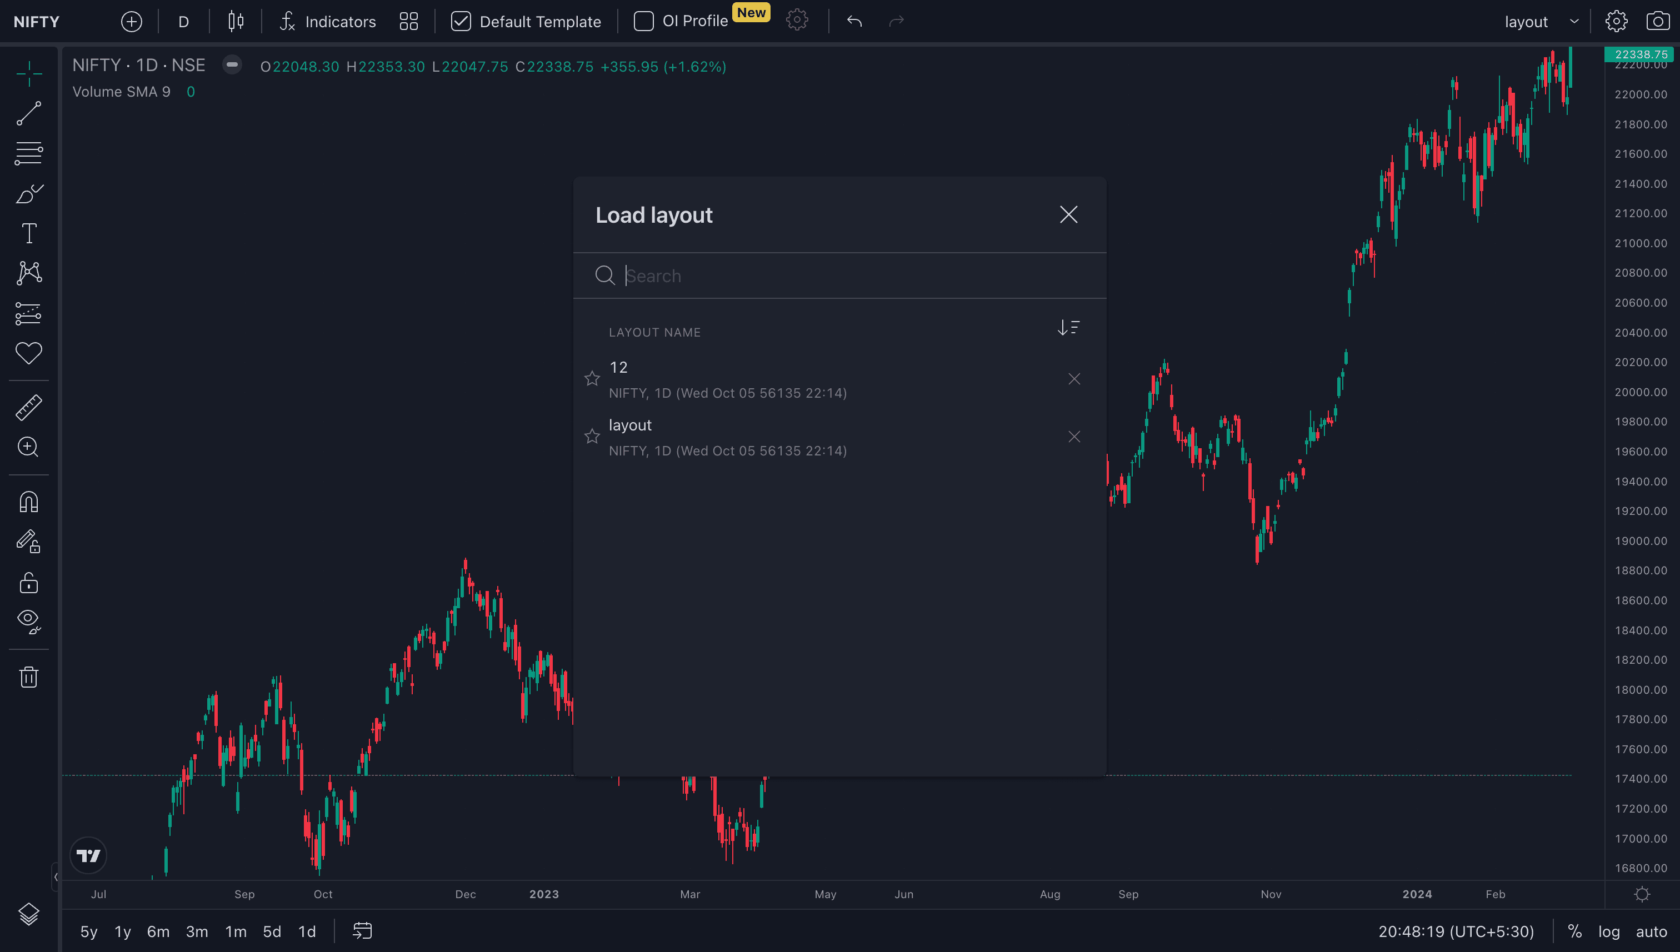Image resolution: width=1680 pixels, height=952 pixels.
Task: Click the magnet mode icon
Action: point(29,502)
